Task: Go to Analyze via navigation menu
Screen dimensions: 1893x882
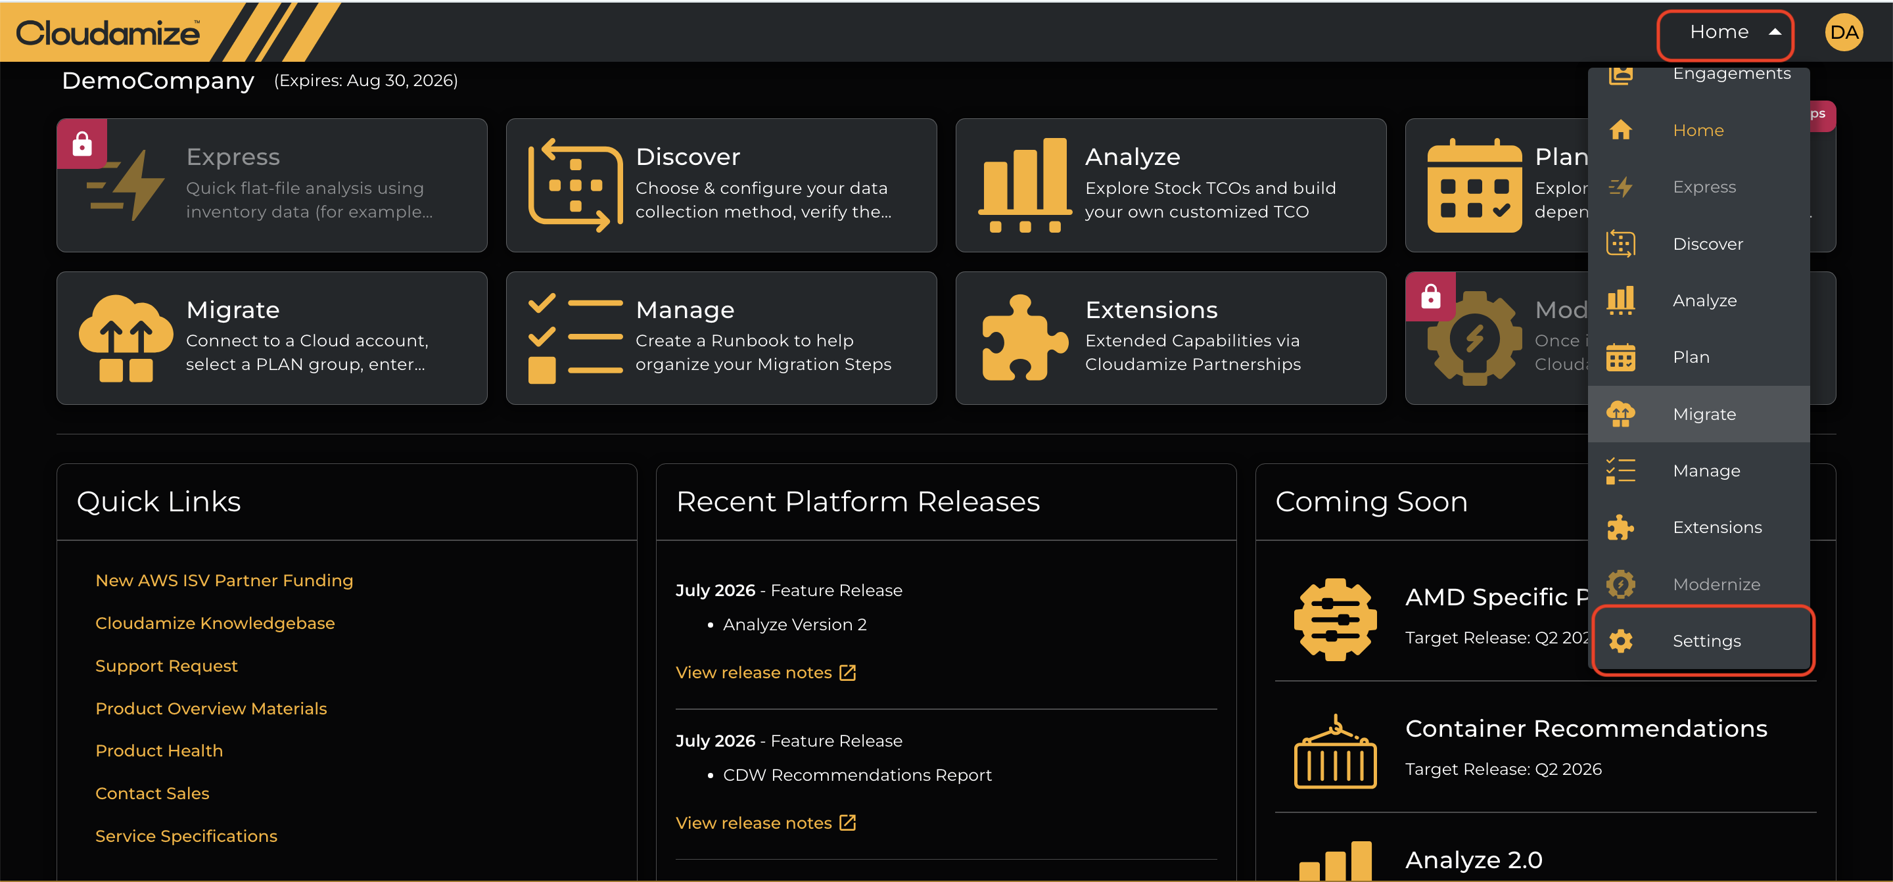Action: [1699, 300]
